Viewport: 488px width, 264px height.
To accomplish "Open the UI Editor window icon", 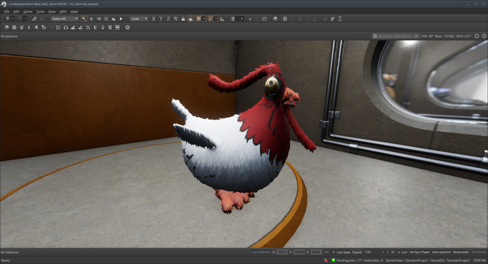I will pos(117,27).
